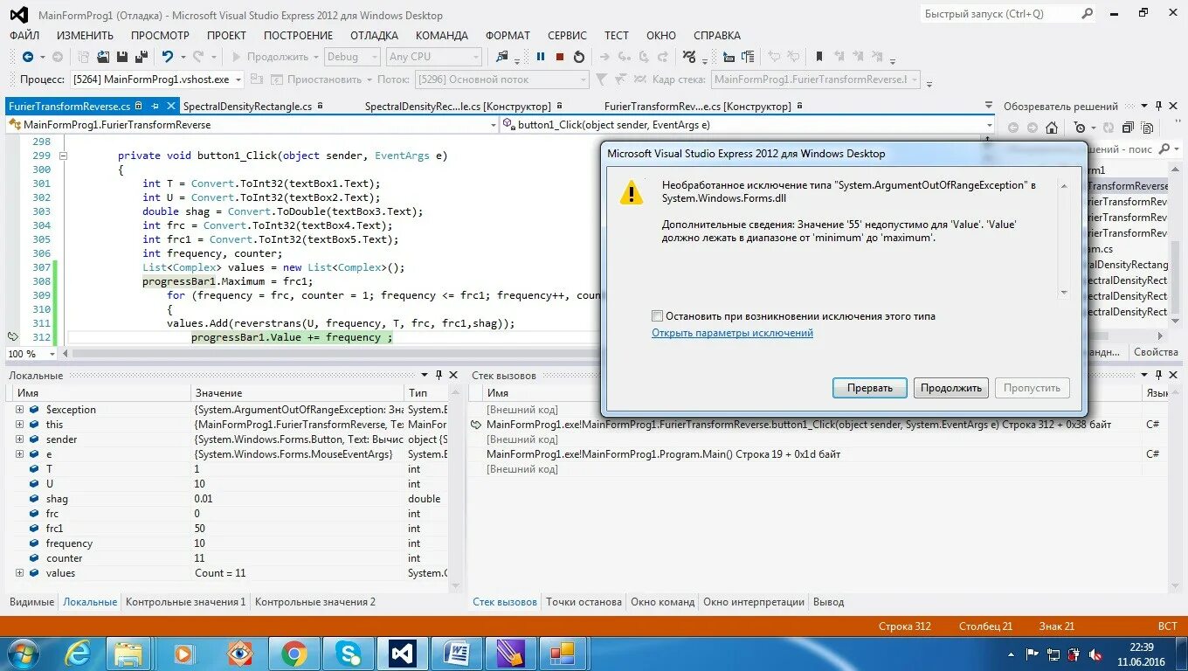Viewport: 1188px width, 671px height.
Task: Expand the values variable row
Action: (19, 572)
